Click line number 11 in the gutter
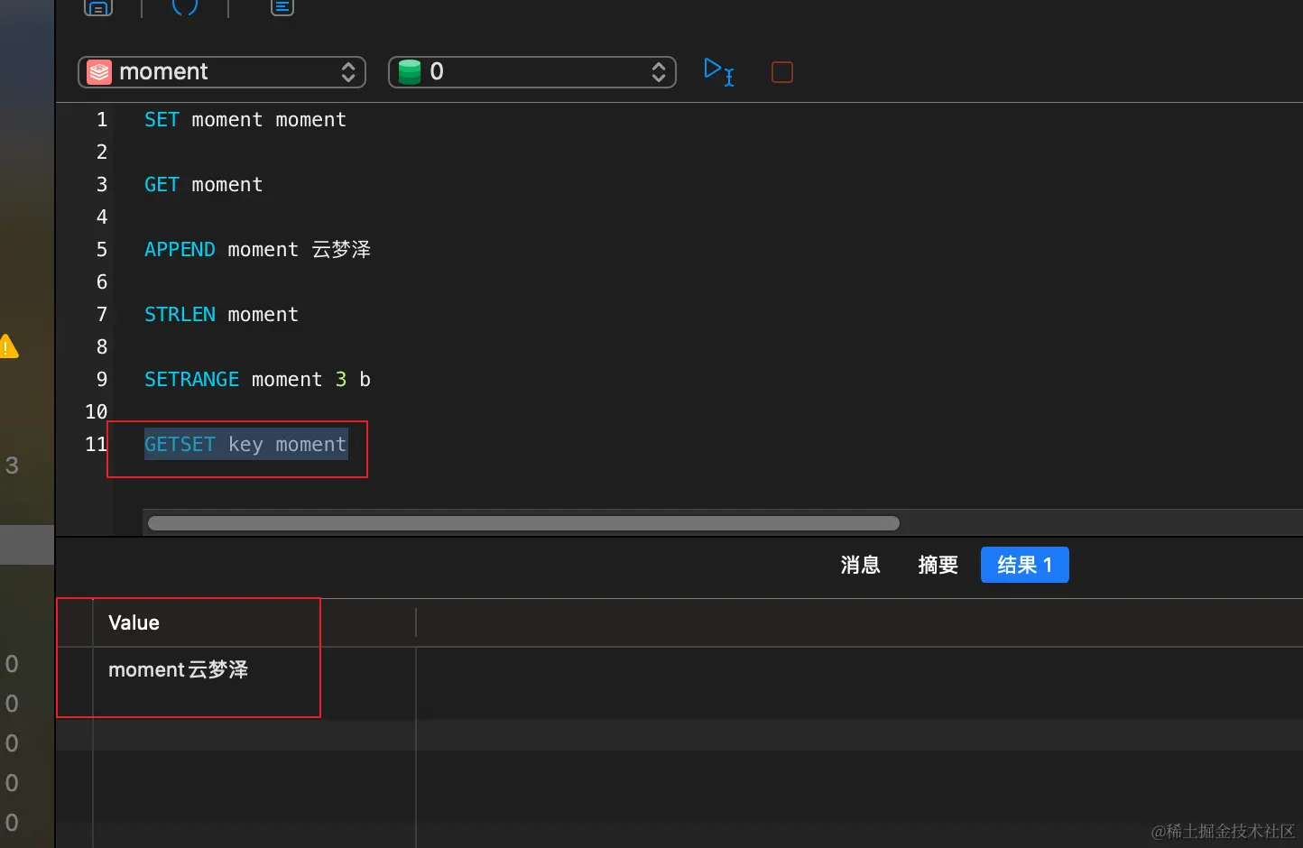The image size is (1303, 848). point(97,444)
